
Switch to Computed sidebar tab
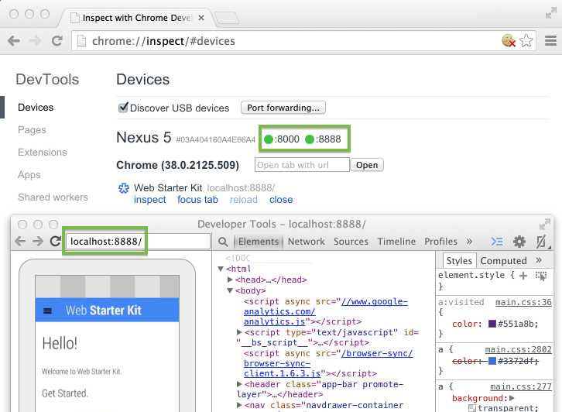[x=503, y=261]
